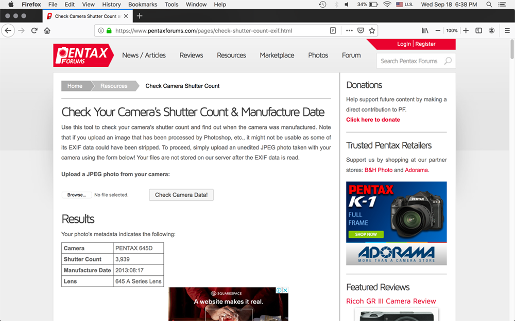The height and width of the screenshot is (321, 515).
Task: Open the Library bookshelf icon
Action: point(425,31)
